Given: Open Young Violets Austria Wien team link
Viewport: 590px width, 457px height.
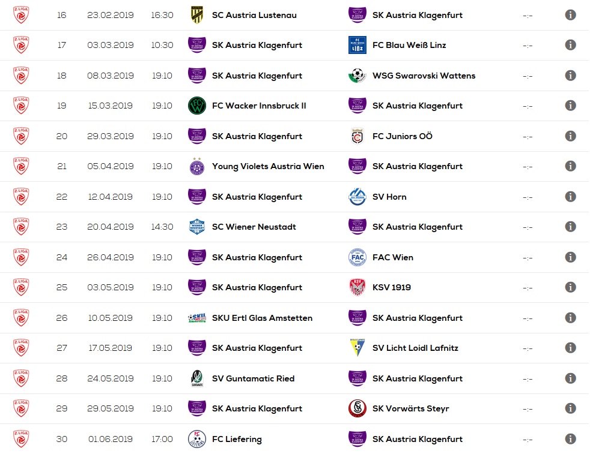Looking at the screenshot, I should (268, 166).
